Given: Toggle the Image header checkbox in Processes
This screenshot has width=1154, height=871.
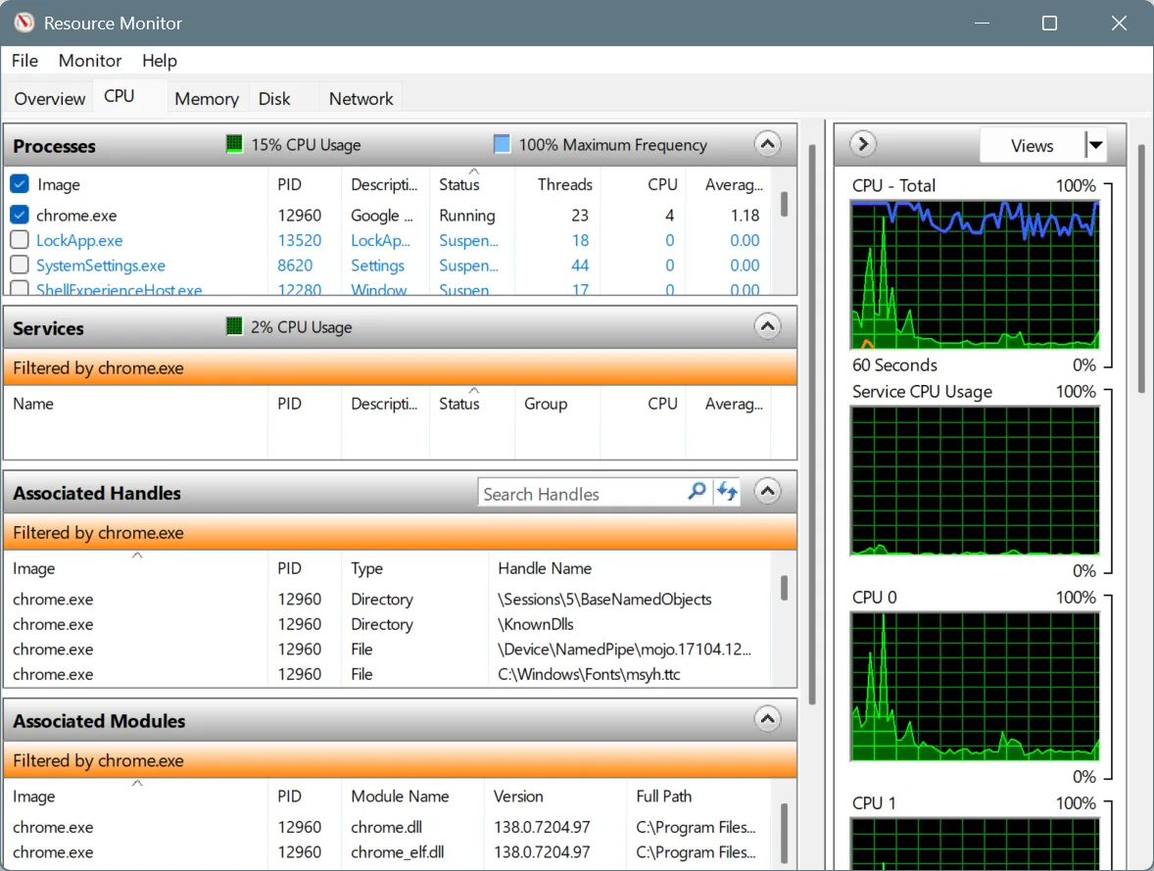Looking at the screenshot, I should point(20,183).
